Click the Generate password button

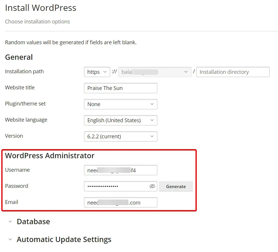(x=176, y=186)
